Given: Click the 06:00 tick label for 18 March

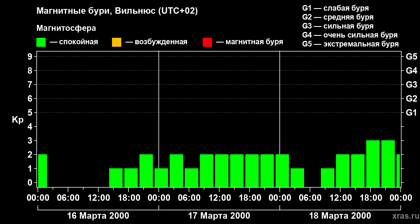Looking at the screenshot, I should tap(310, 198).
